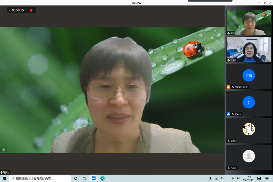Image resolution: width=273 pixels, height=182 pixels.
Task: Open the notification center icon
Action: pyautogui.click(x=267, y=178)
